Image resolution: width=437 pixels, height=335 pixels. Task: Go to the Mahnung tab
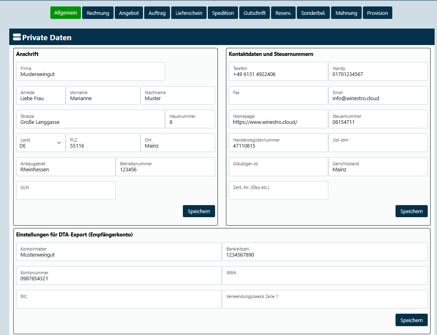[x=346, y=13]
